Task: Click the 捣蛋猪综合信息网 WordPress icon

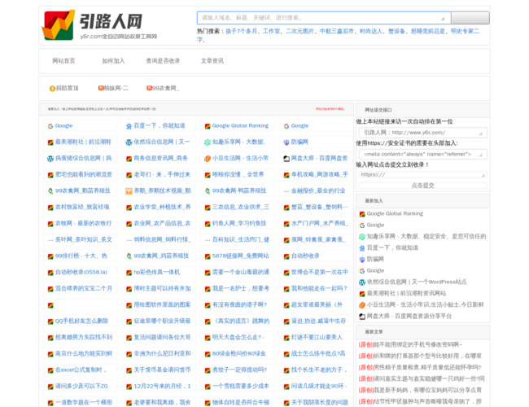Action: (50, 159)
